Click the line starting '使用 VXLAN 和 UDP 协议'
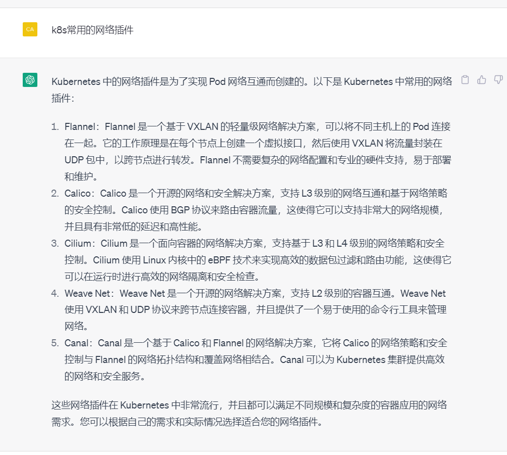The image size is (507, 455). (256, 310)
